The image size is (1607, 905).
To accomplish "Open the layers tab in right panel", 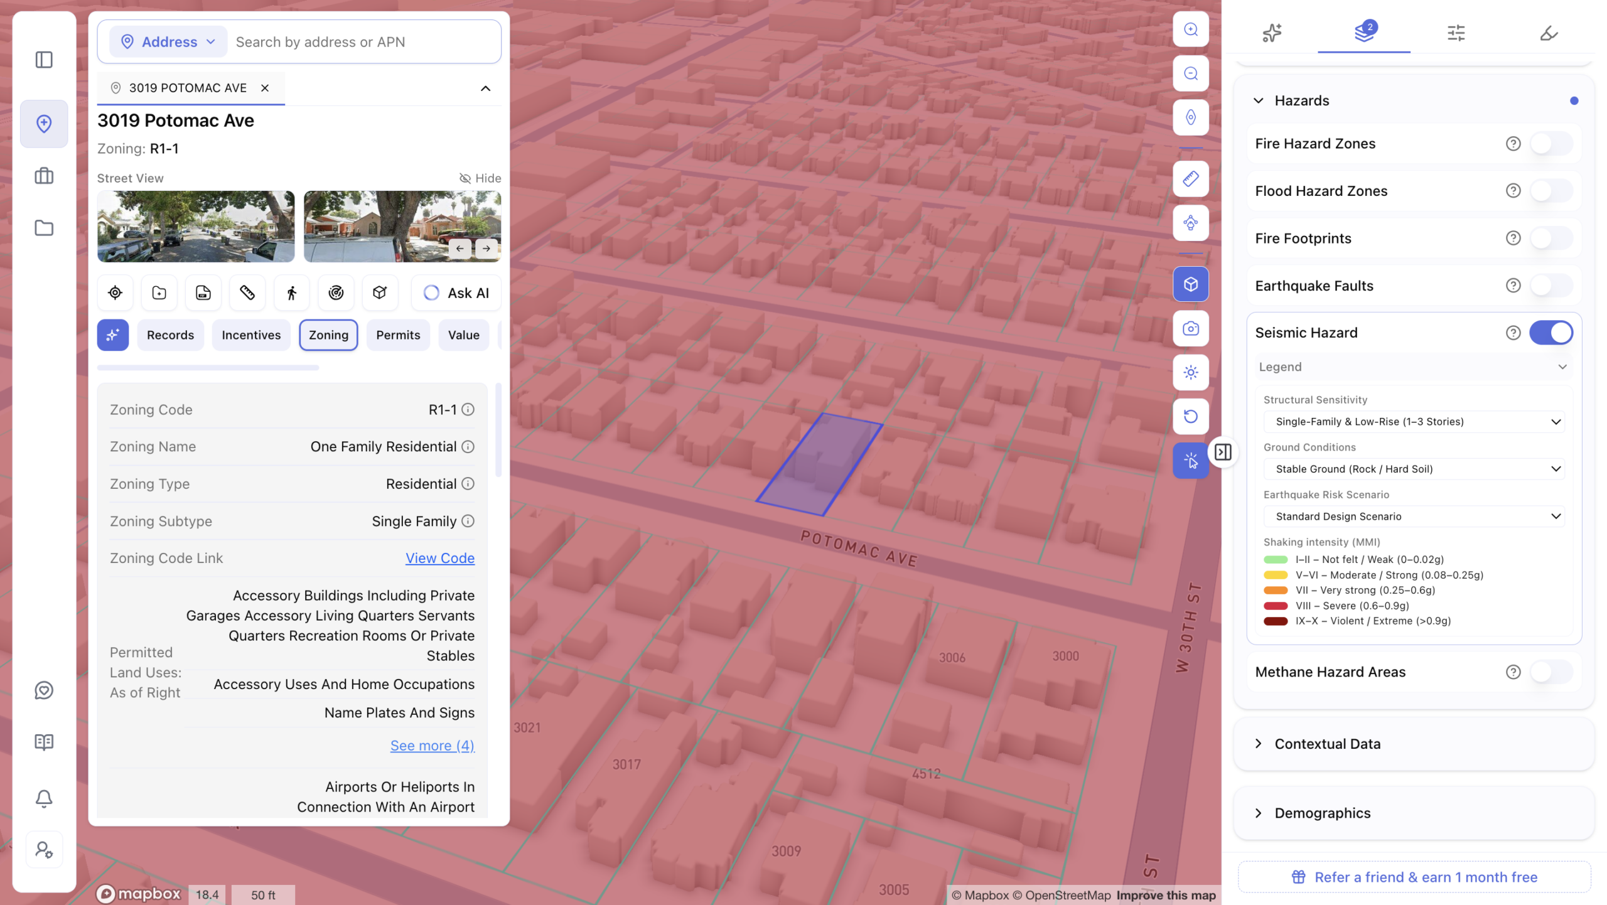I will pyautogui.click(x=1364, y=32).
